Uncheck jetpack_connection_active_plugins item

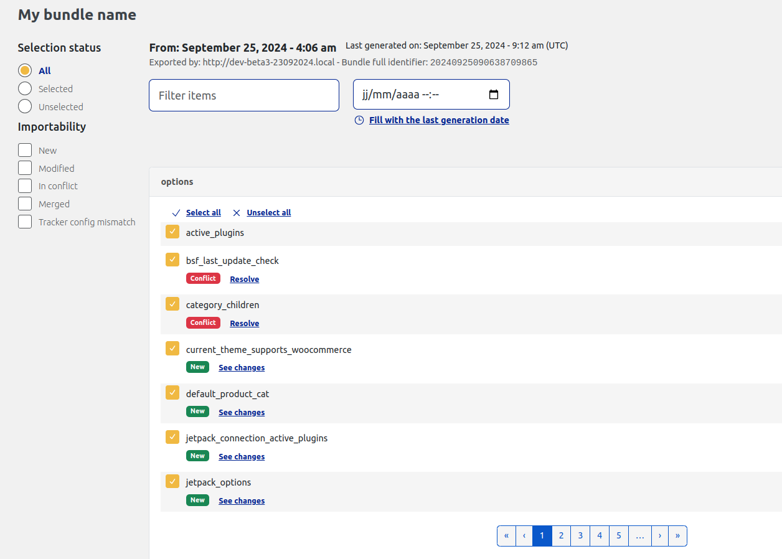click(172, 437)
